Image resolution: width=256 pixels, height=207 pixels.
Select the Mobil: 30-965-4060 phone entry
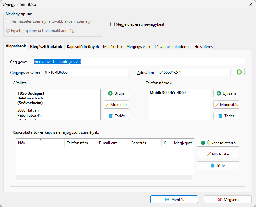point(168,93)
